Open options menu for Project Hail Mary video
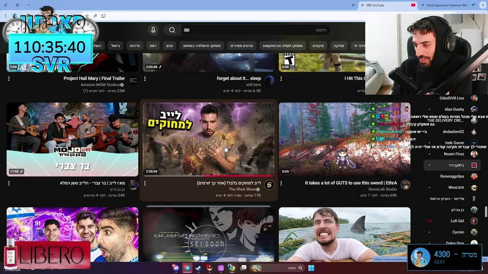The width and height of the screenshot is (488, 274). 9,79
